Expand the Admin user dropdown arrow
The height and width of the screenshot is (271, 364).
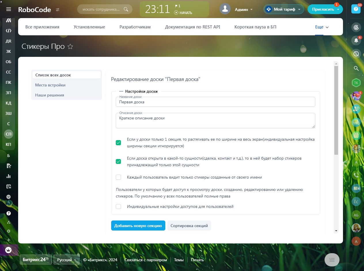251,9
